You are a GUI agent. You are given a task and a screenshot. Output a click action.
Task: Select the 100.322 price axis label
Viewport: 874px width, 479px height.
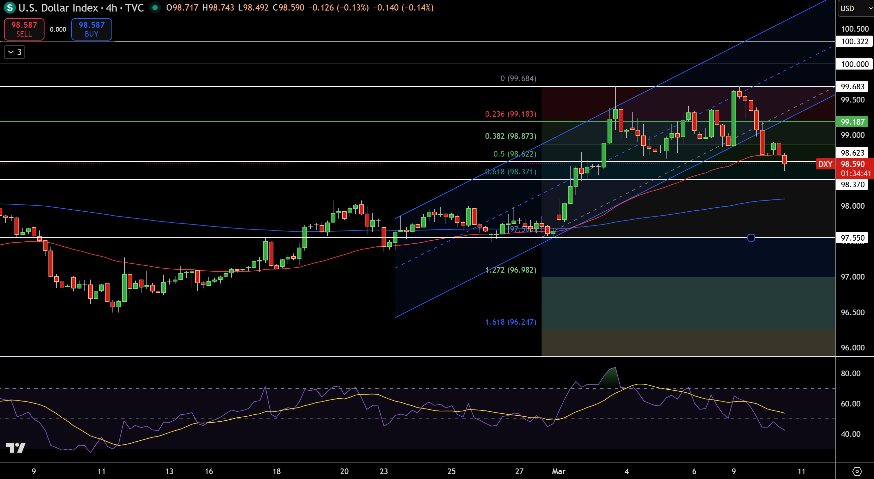pos(854,42)
